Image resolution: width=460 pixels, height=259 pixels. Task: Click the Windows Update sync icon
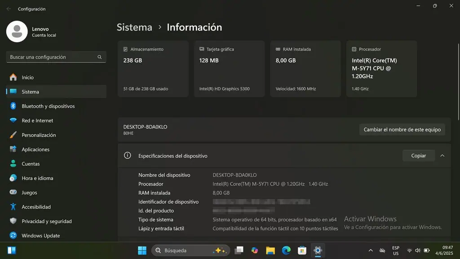(x=13, y=235)
